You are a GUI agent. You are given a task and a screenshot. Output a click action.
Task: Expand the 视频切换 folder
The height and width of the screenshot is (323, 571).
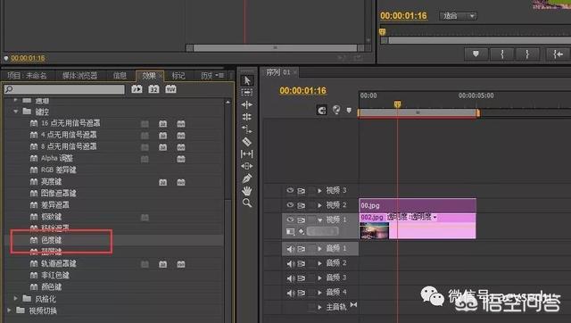click(x=9, y=311)
